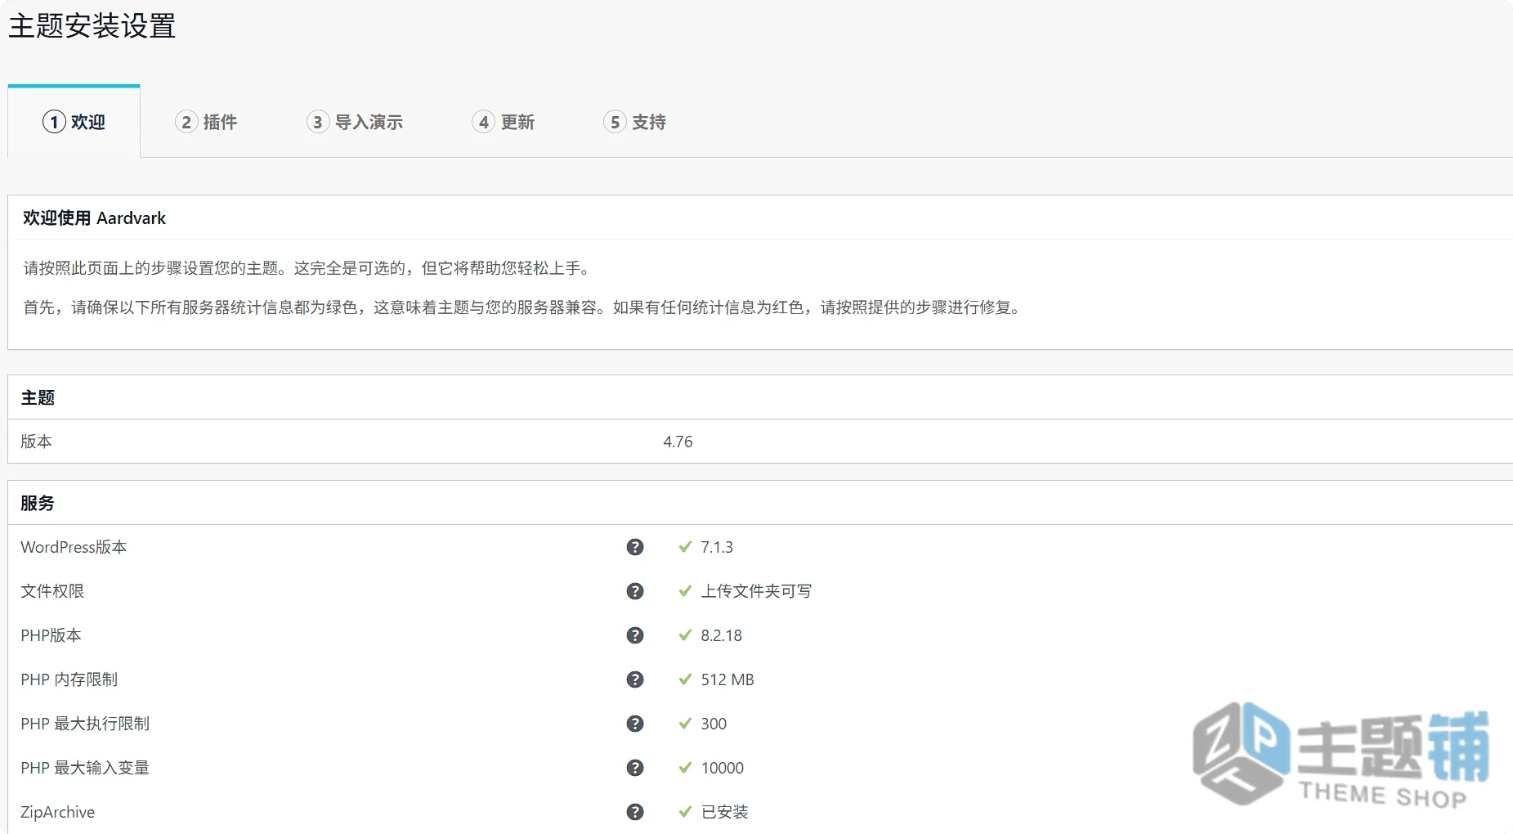Click the WordPress版本 label
The image size is (1513, 834).
(x=74, y=547)
